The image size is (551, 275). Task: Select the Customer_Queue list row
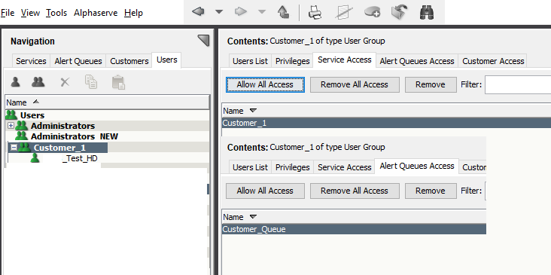coord(355,229)
